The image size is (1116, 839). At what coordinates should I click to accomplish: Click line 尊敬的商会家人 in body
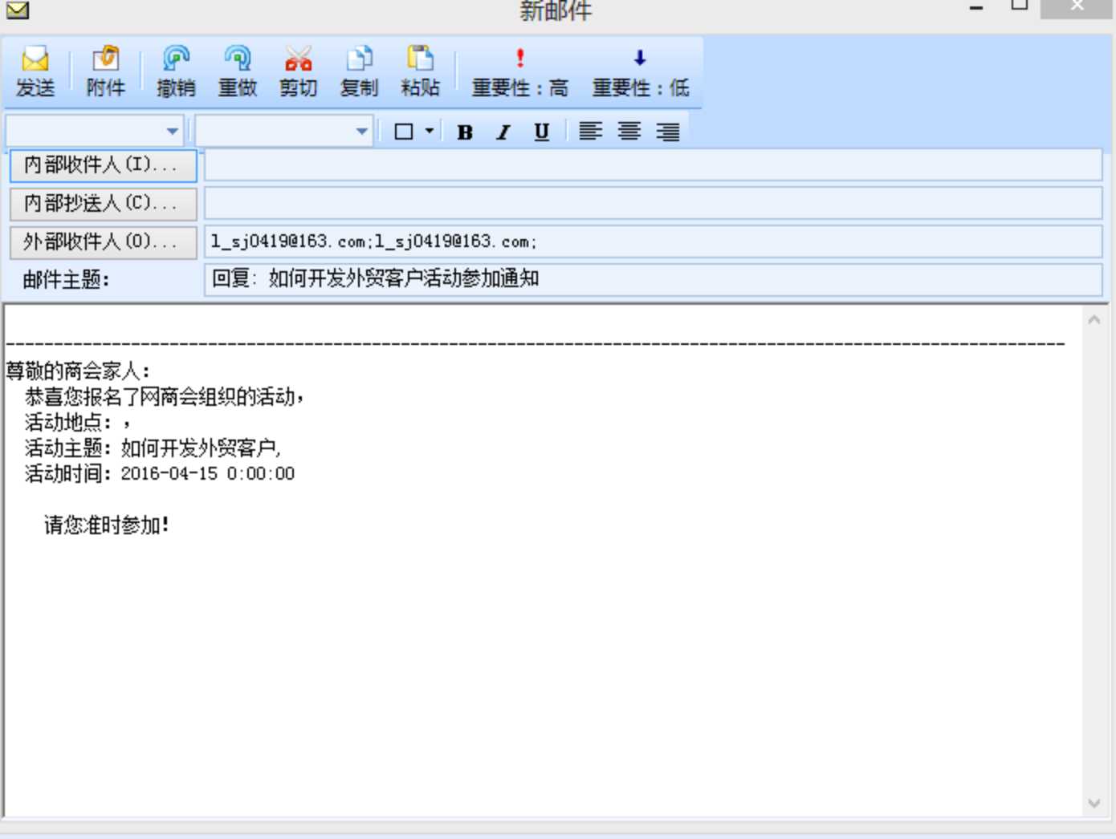[78, 371]
